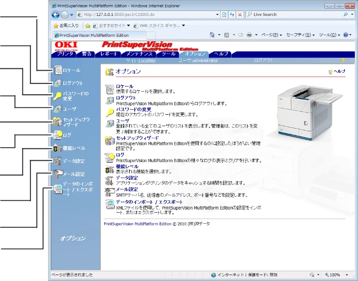Click the Favorites star icon お気に入り
Viewport: 358px width, 281px height.
(x=56, y=26)
